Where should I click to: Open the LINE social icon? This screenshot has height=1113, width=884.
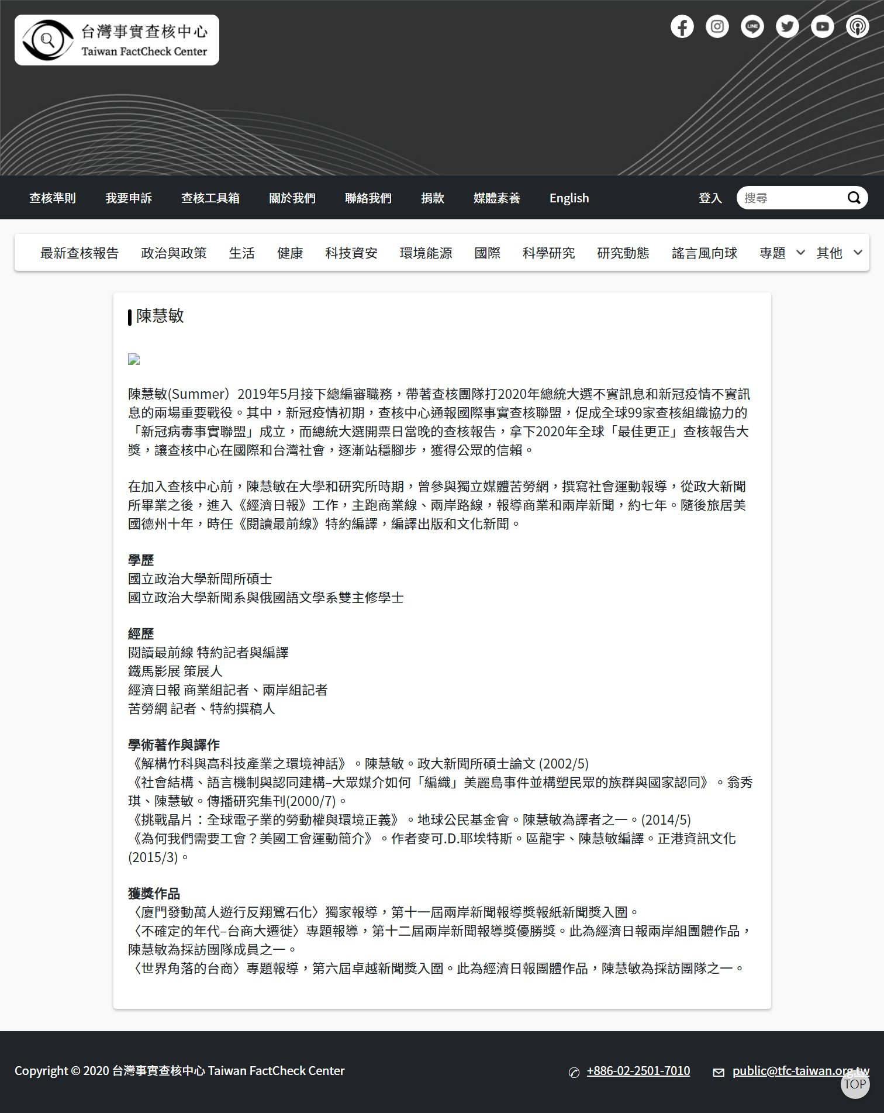pos(752,26)
